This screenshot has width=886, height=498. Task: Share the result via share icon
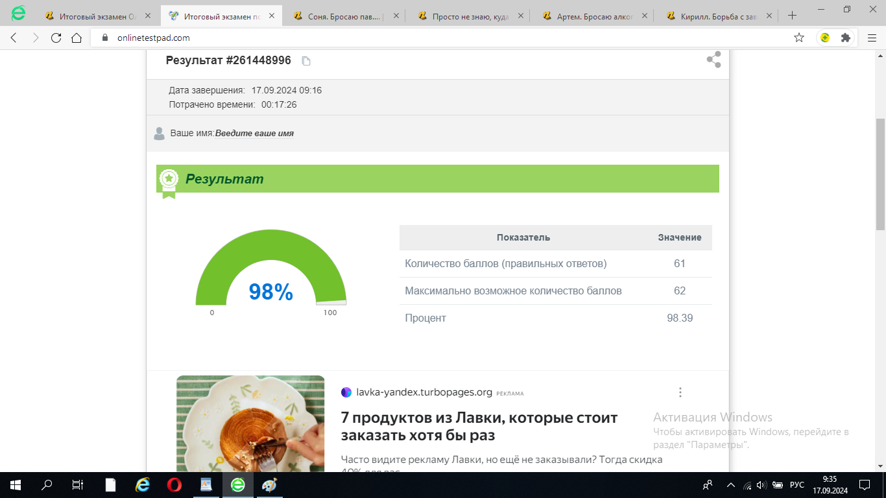(x=713, y=60)
